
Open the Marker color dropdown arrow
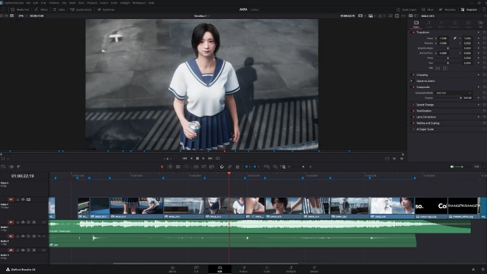[x=258, y=167]
